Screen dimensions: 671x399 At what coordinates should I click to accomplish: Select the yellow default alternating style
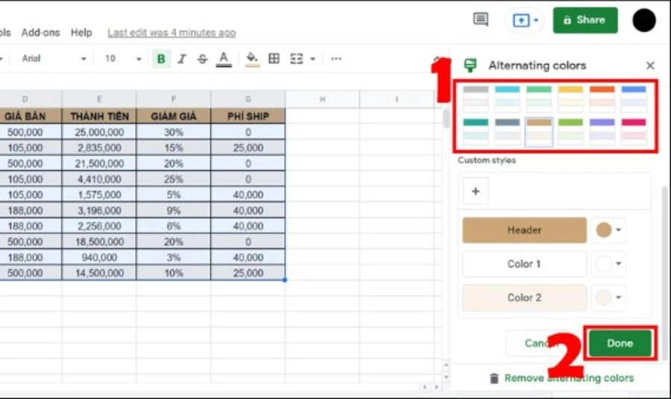coord(570,99)
